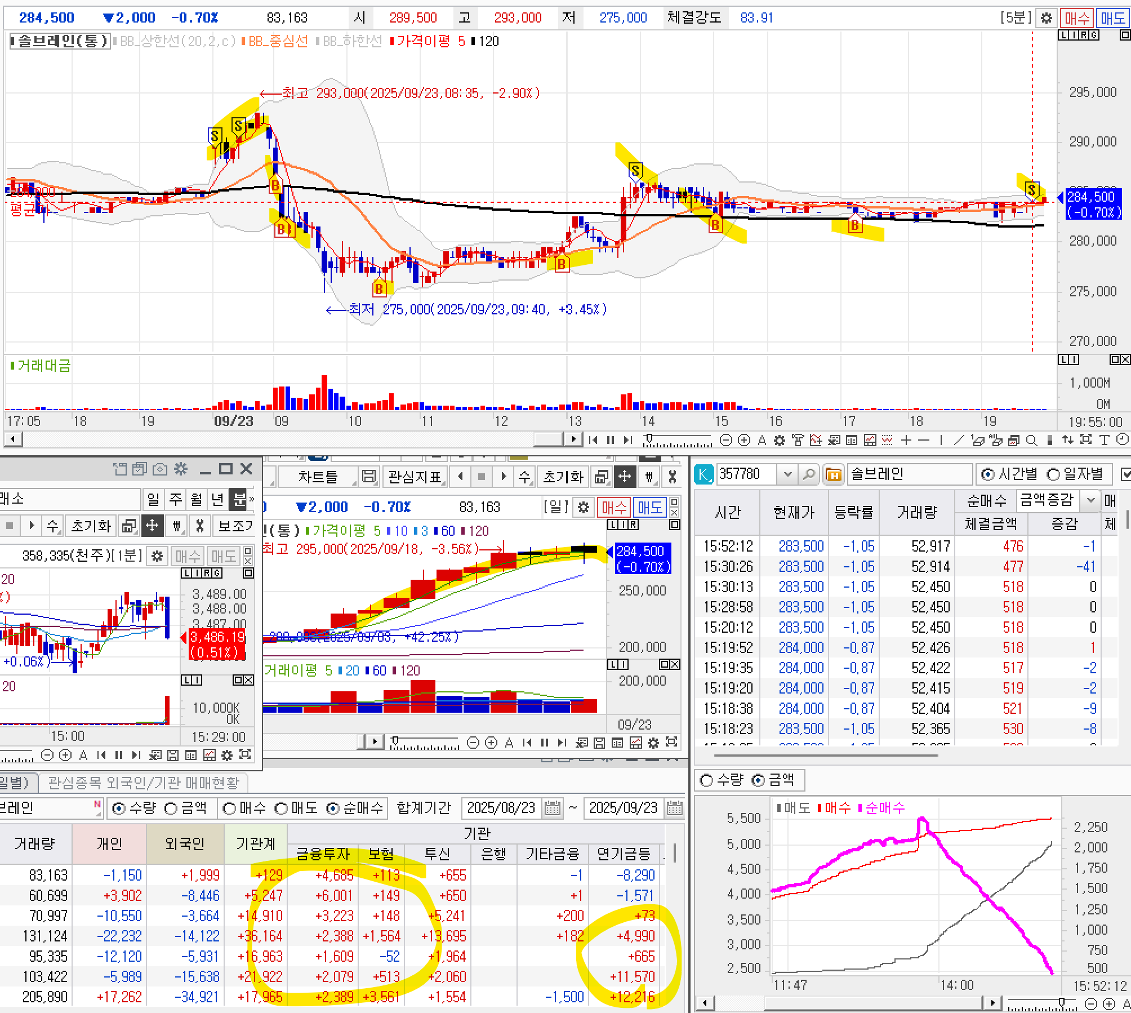Screen dimensions: 1131x1013
Task: Click the 초기화 reset button in daily chart toolbar
Action: pyautogui.click(x=563, y=477)
